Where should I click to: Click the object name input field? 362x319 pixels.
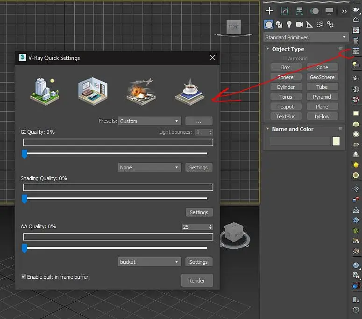click(x=300, y=141)
